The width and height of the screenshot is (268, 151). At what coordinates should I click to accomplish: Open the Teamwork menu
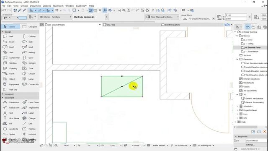(58, 6)
